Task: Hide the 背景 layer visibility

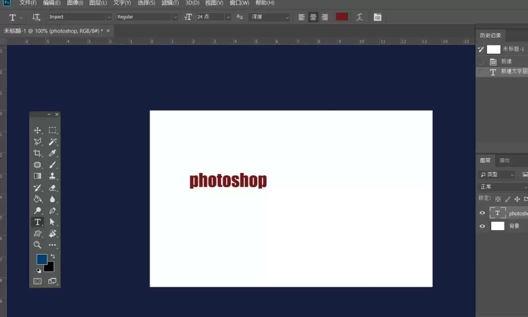Action: [482, 226]
